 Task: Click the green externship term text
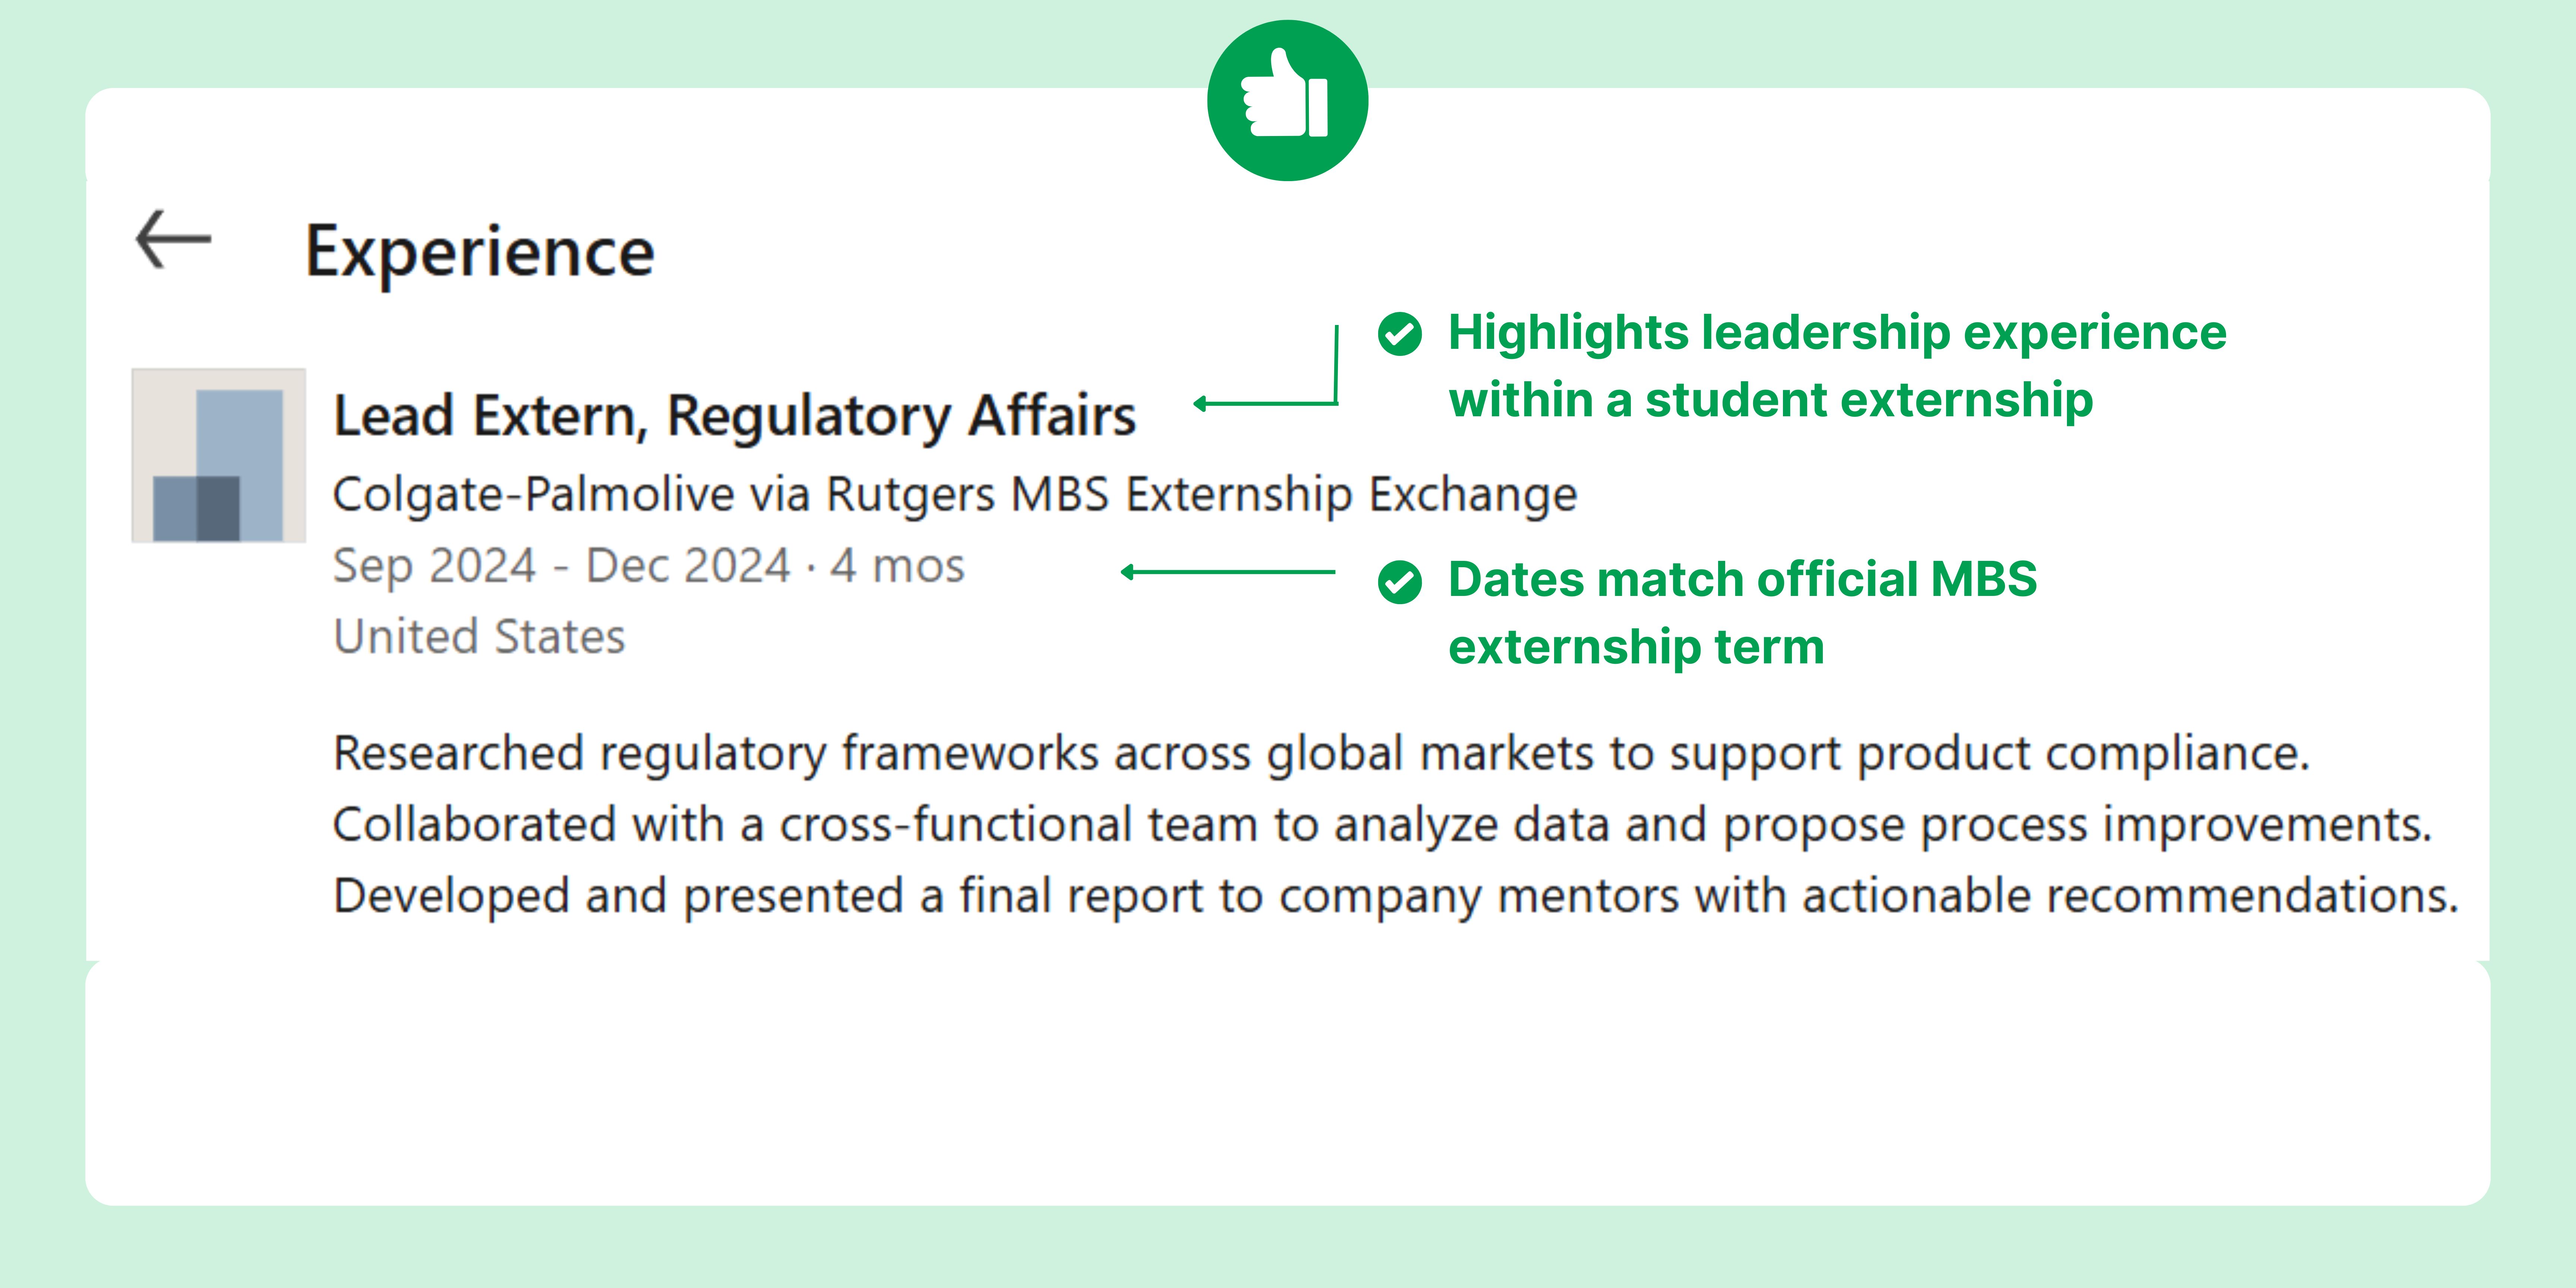(1636, 647)
